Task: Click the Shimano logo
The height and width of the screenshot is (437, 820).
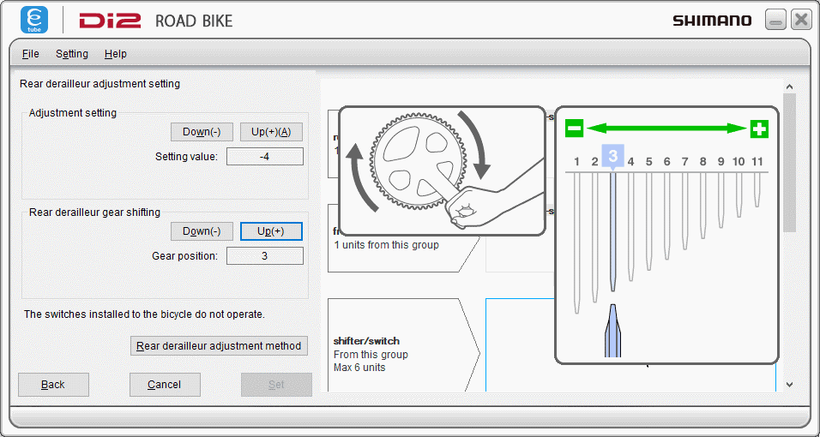Action: [711, 21]
